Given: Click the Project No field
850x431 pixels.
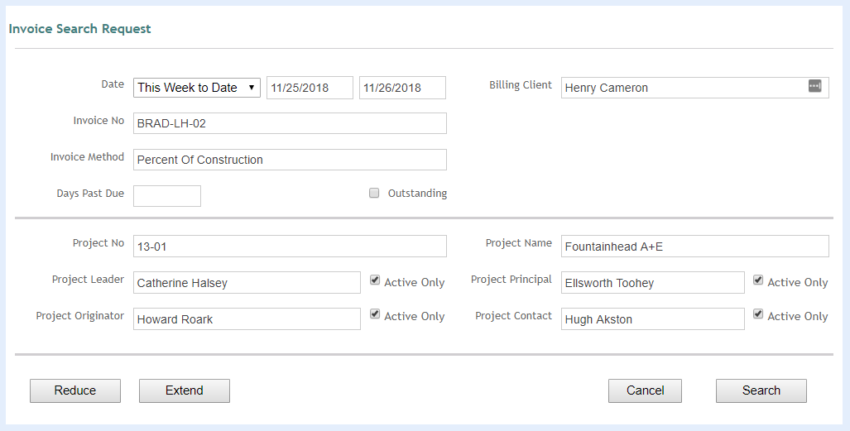Looking at the screenshot, I should [x=290, y=246].
